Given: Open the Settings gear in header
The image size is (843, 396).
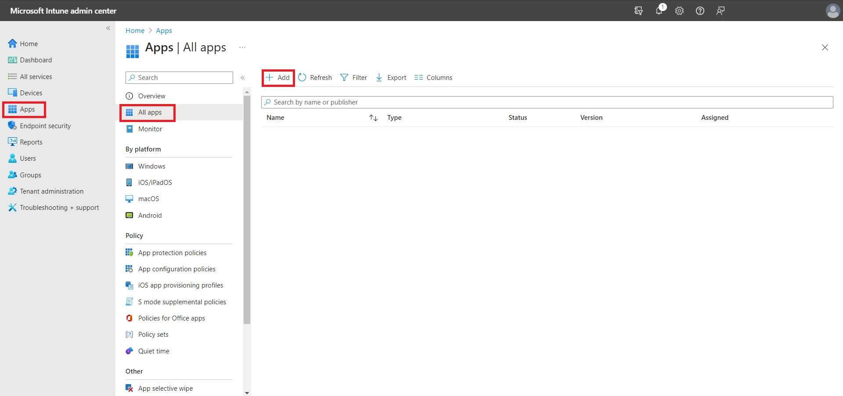Looking at the screenshot, I should point(680,11).
